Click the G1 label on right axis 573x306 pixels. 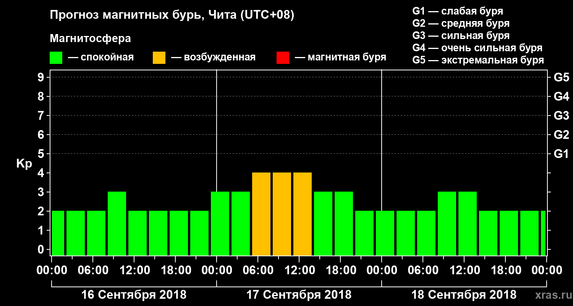[x=561, y=154]
